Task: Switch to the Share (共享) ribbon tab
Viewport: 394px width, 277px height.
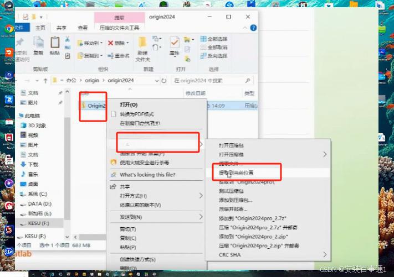Action: click(x=62, y=28)
